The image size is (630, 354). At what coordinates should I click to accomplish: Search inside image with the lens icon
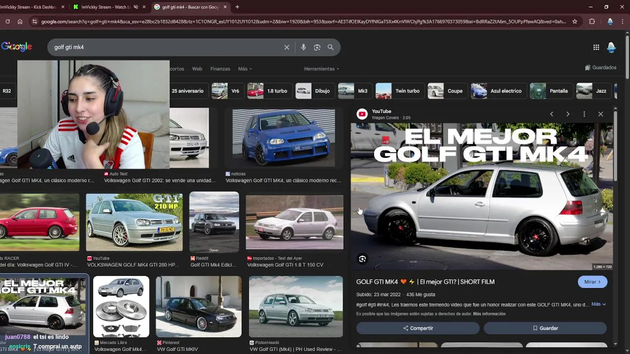pos(362,259)
